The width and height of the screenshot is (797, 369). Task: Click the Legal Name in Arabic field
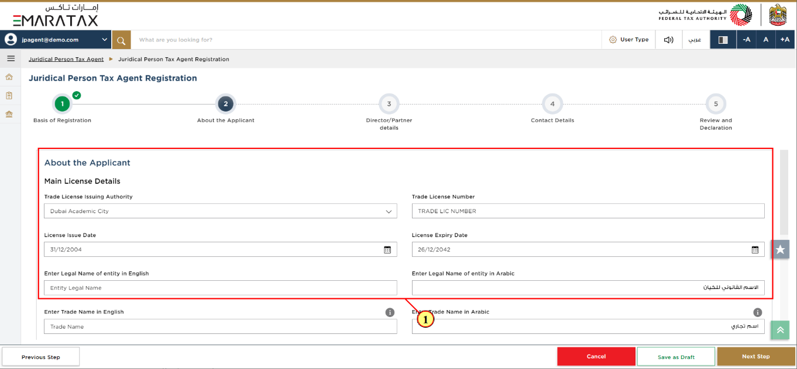tap(588, 288)
